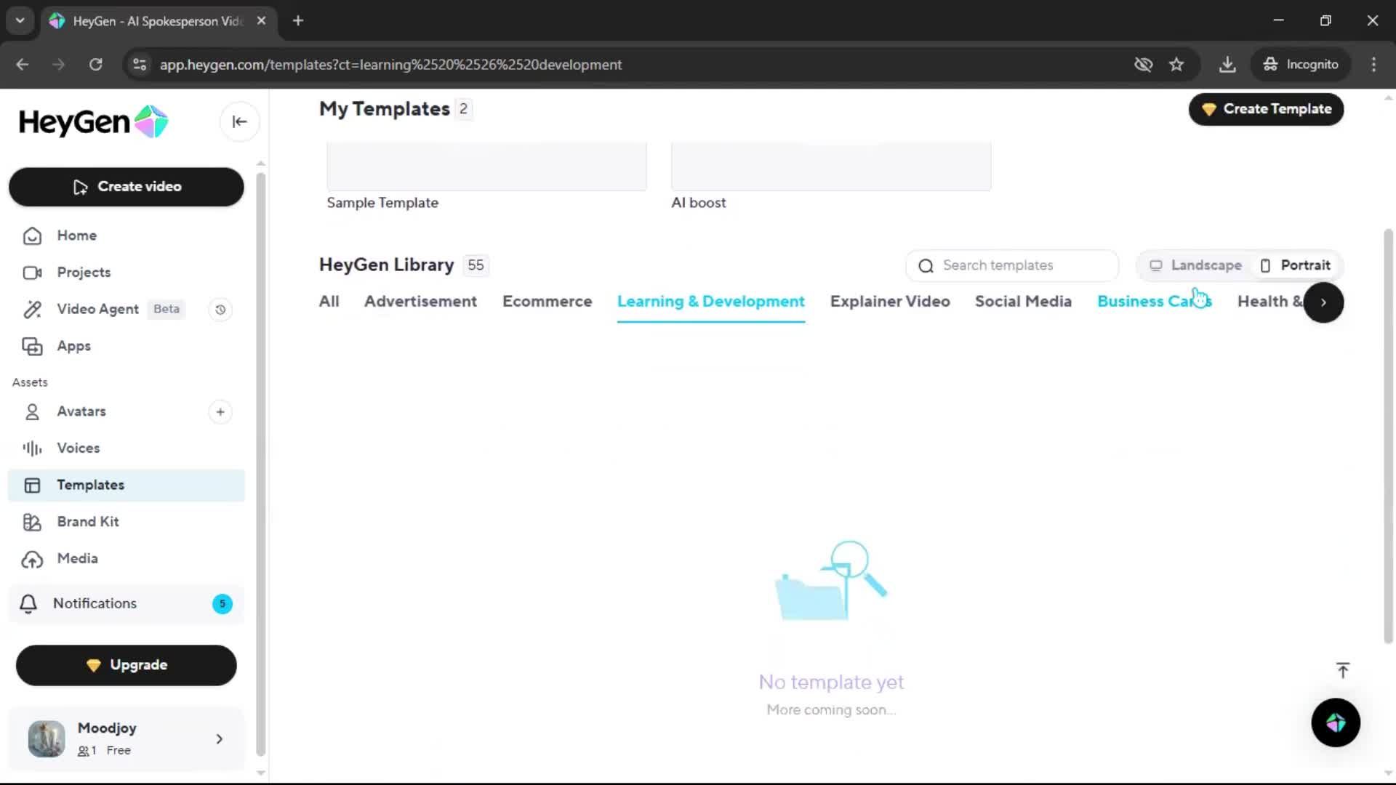Screen dimensions: 1396x785
Task: Toggle third-party cookie blocking eye icon
Action: tap(1143, 65)
